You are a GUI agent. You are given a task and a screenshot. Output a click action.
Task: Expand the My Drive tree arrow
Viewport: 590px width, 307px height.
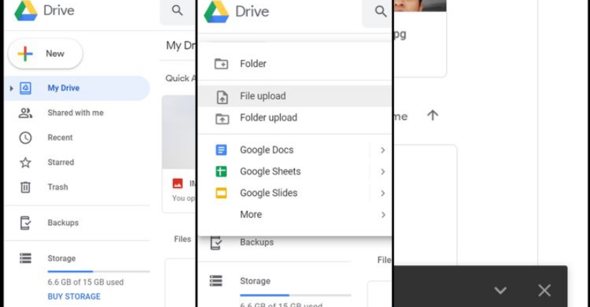click(11, 88)
